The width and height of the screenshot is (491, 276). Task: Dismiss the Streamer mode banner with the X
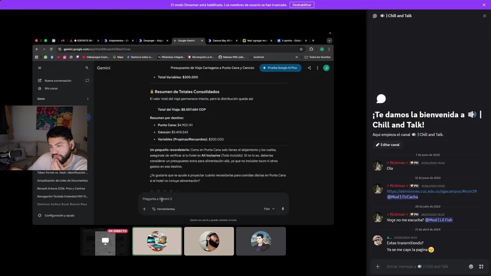(x=484, y=5)
